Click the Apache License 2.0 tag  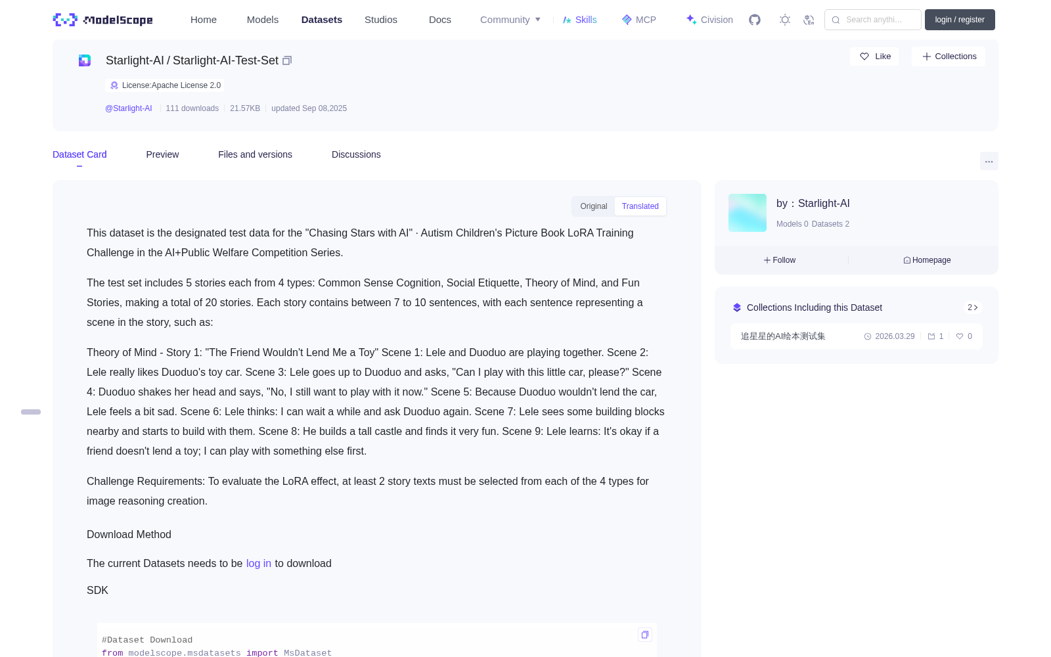[x=164, y=85]
